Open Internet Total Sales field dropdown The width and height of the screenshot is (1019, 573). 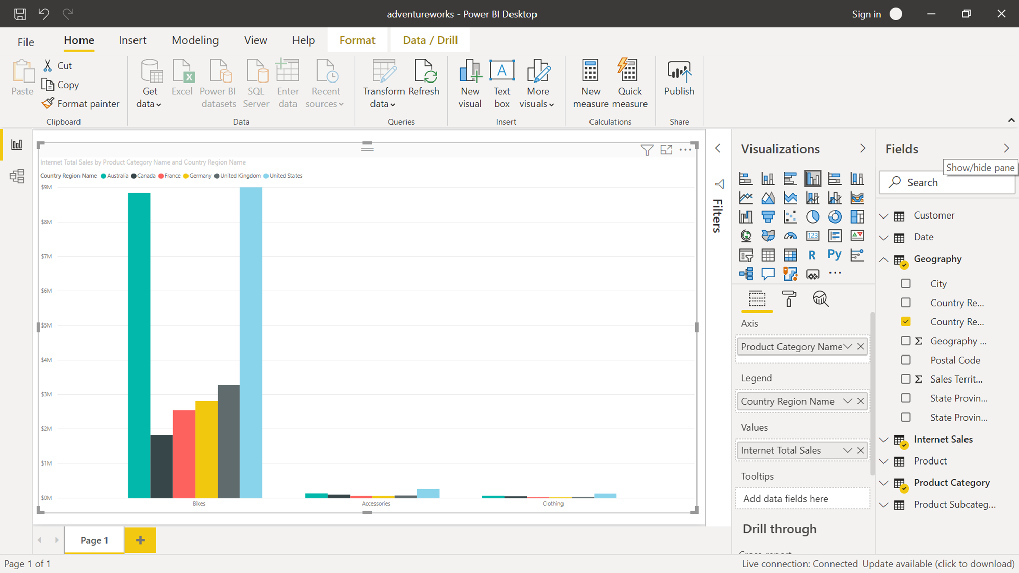847,450
